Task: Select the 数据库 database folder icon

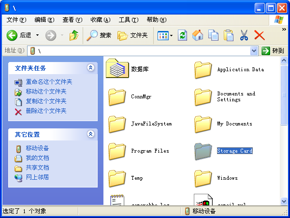Action: (117, 68)
